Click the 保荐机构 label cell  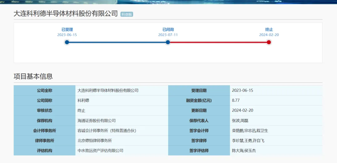coord(45,121)
